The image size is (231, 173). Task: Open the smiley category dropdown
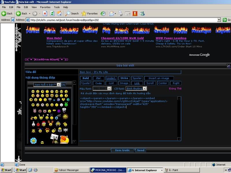pyautogui.click(x=59, y=84)
